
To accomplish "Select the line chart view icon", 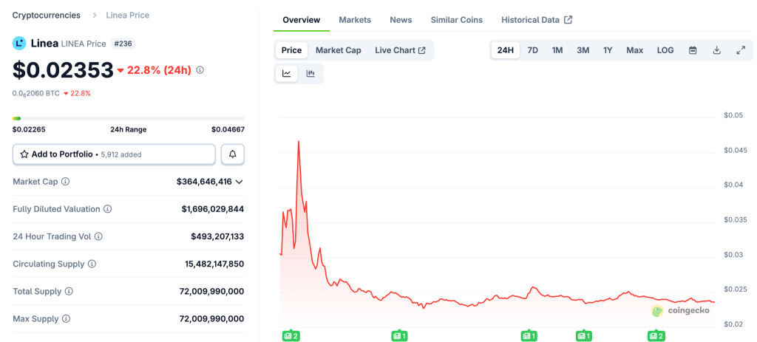I will click(x=287, y=73).
